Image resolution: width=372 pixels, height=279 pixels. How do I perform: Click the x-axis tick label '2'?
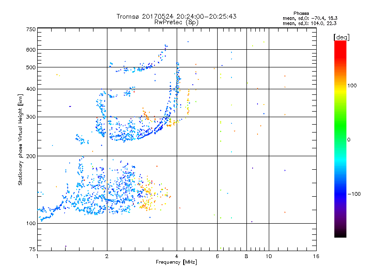click(107, 256)
